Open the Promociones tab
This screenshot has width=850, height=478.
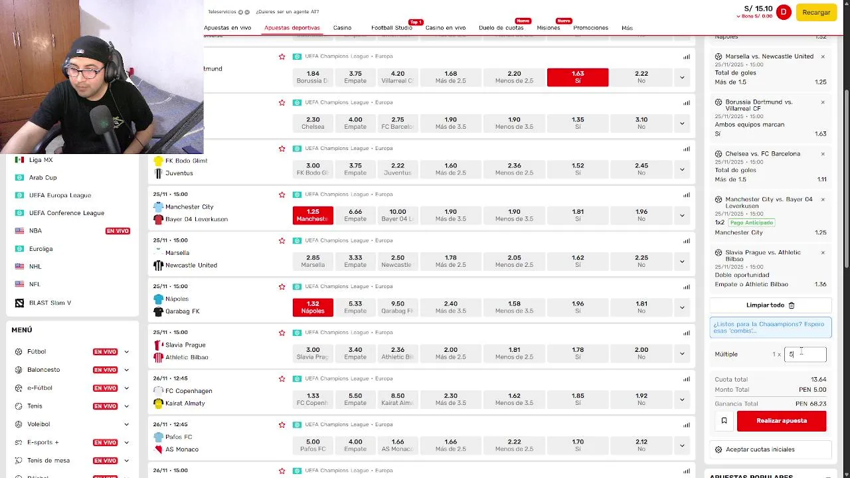point(590,28)
